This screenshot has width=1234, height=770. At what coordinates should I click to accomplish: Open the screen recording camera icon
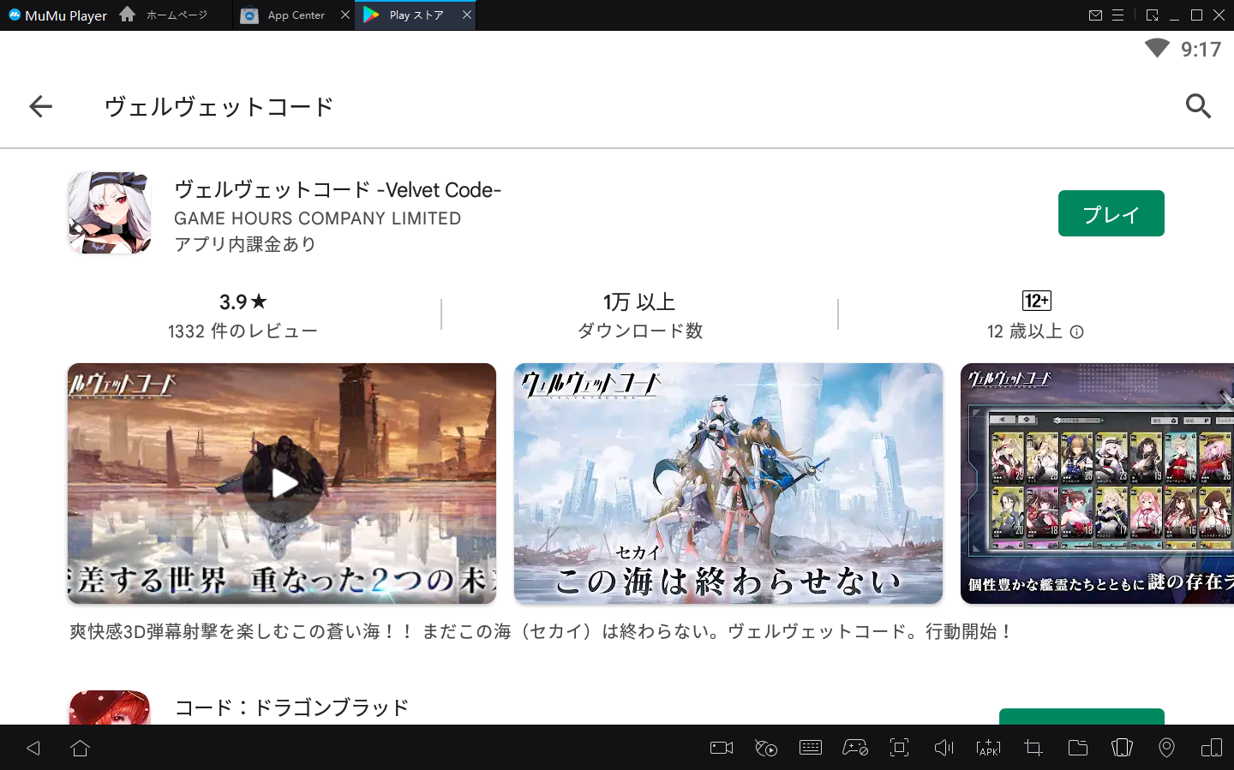tap(722, 748)
